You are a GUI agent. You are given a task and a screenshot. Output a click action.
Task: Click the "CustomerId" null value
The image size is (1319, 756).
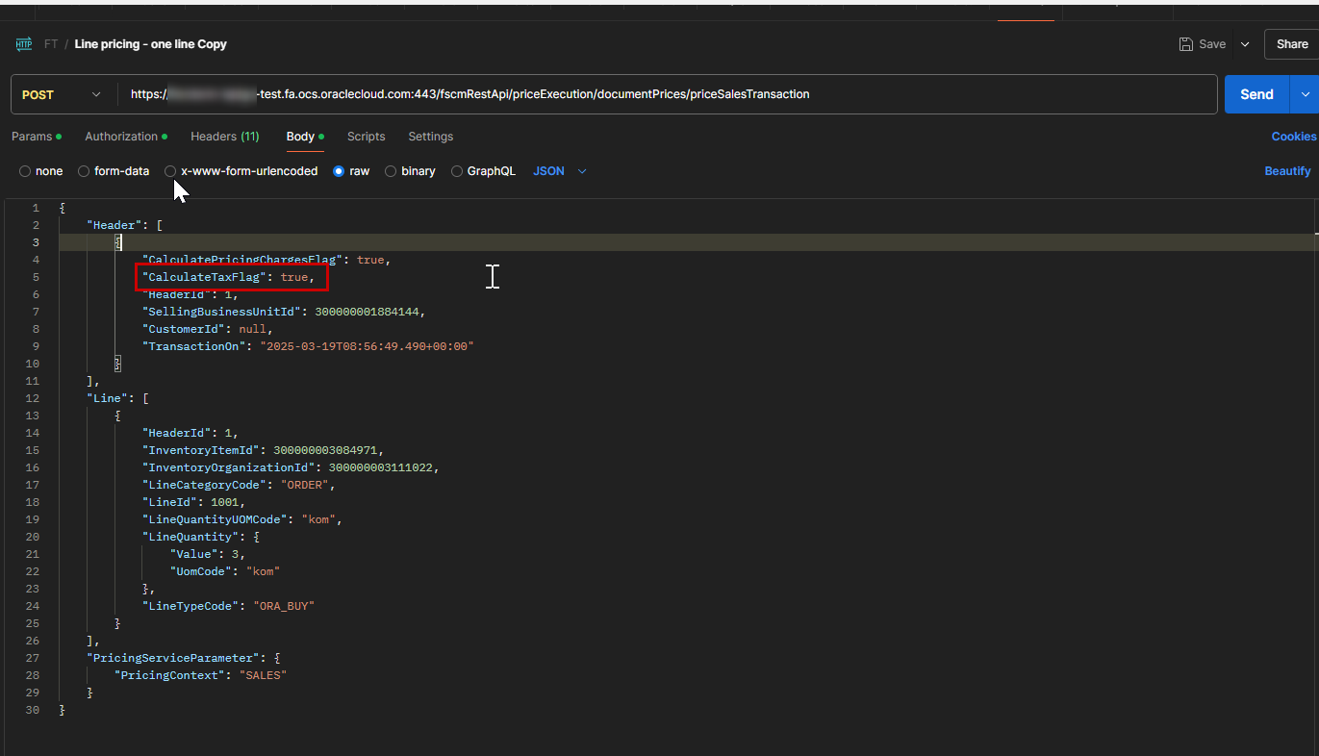253,329
